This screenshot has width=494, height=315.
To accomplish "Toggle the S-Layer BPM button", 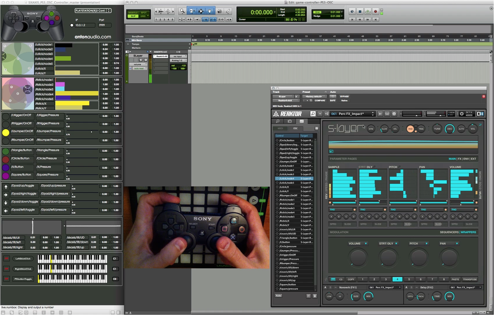I will pyautogui.click(x=371, y=129).
